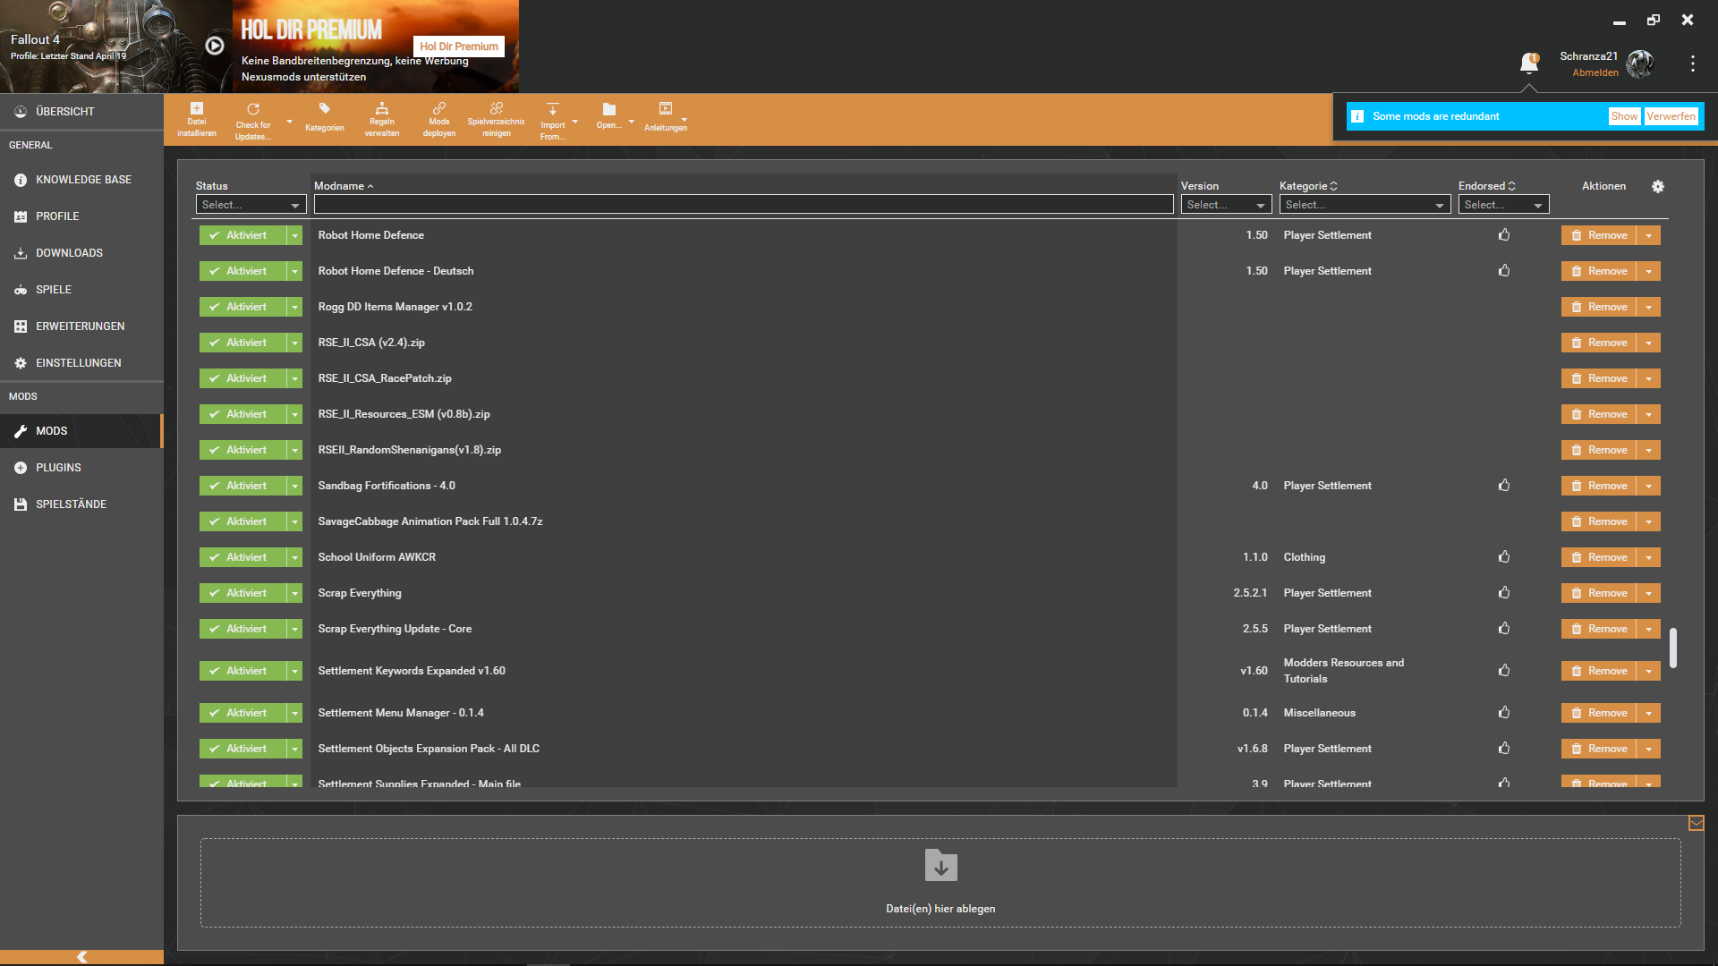The image size is (1718, 966).
Task: Open table column settings gear
Action: point(1658,186)
